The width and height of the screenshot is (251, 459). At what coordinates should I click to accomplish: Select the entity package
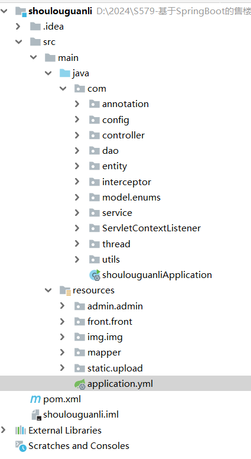pos(115,166)
